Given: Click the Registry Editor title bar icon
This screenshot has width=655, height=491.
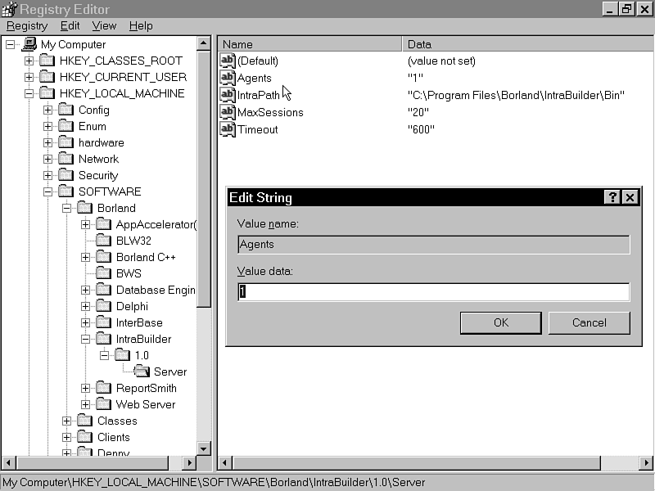Looking at the screenshot, I should tap(9, 9).
